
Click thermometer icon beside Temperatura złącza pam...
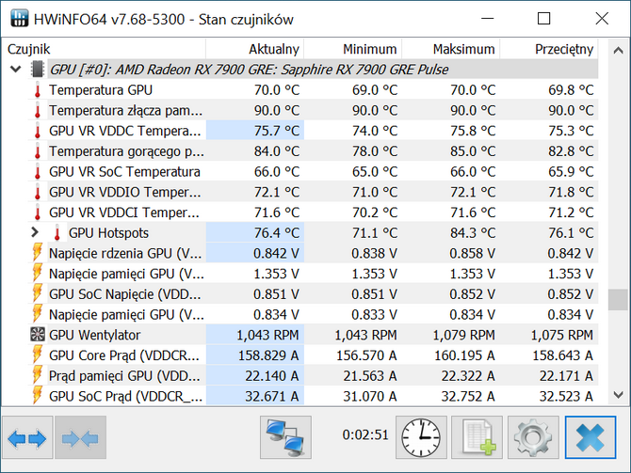pos(38,111)
